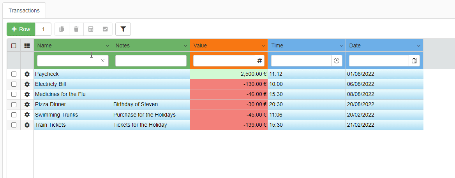
Task: Open the calendar picker in Date filter
Action: tap(414, 61)
